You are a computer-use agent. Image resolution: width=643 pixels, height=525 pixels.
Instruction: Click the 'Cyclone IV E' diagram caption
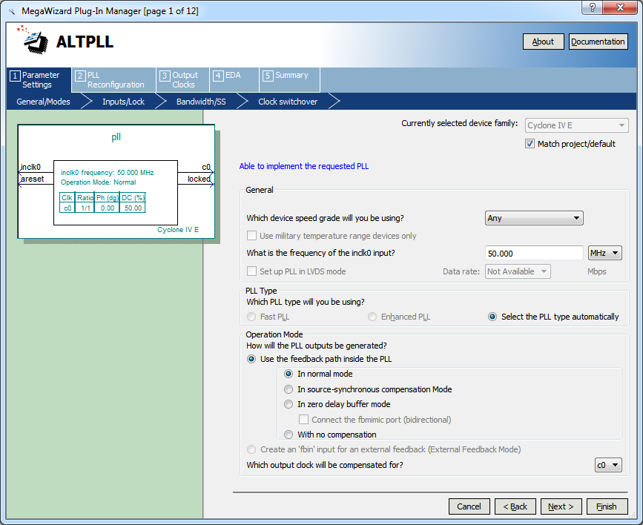pos(178,230)
